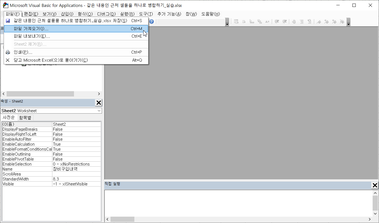
Task: Choose 닫고 Microsoft Excel(으)로 돌아가기
Action: click(76, 60)
